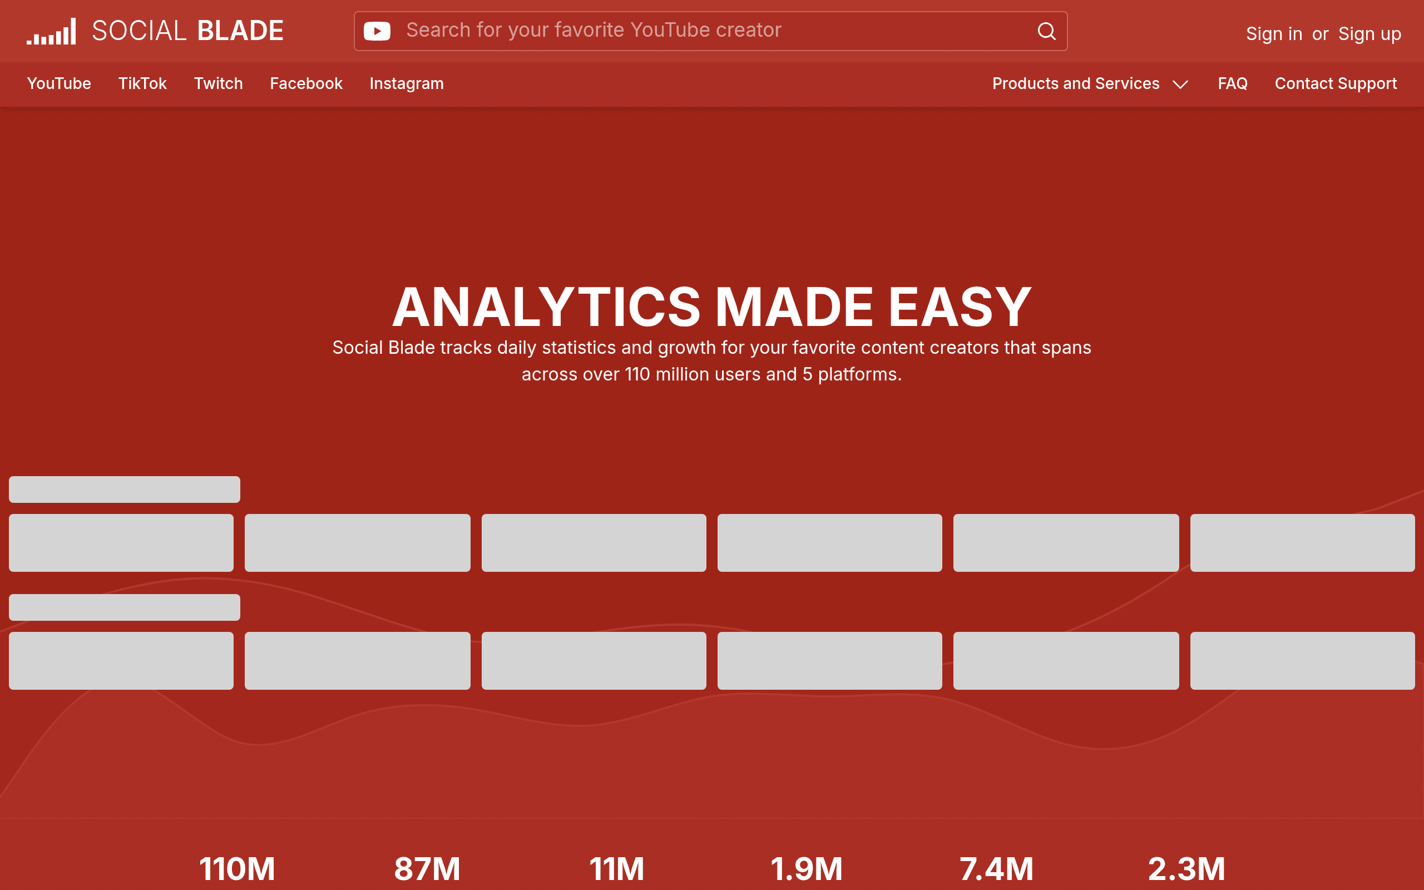Click the 87M statistic
The width and height of the screenshot is (1424, 890).
pos(427,869)
